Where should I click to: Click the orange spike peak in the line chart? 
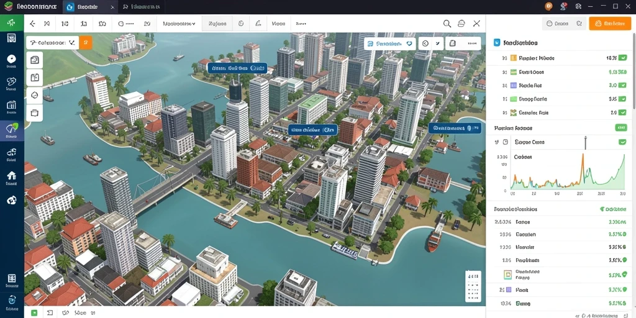[583, 154]
